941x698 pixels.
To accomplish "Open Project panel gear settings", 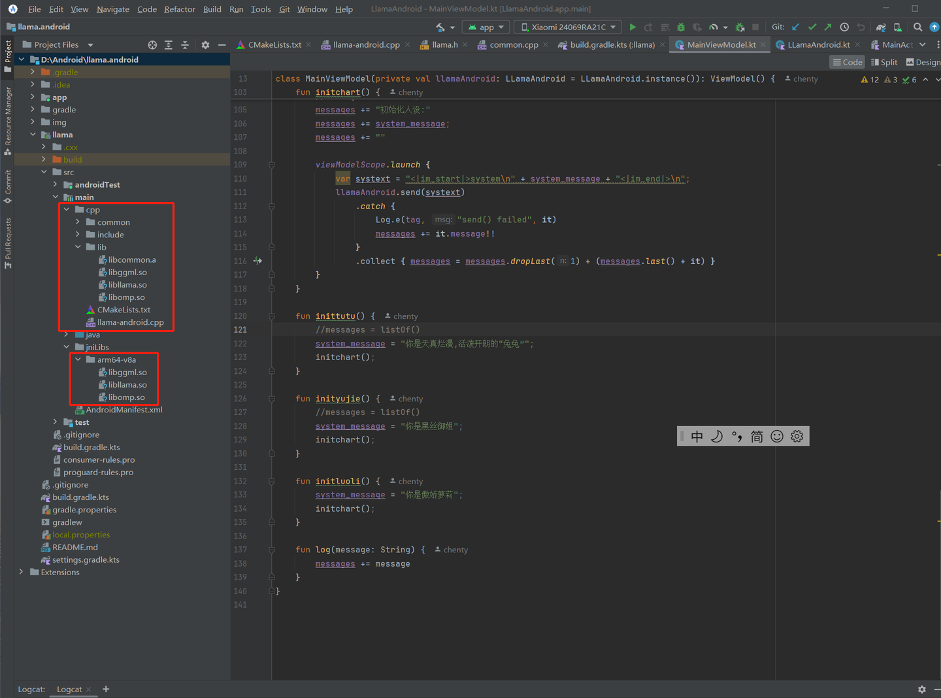I will pyautogui.click(x=205, y=44).
